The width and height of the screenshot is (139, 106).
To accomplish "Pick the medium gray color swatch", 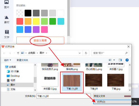I will [44, 13].
